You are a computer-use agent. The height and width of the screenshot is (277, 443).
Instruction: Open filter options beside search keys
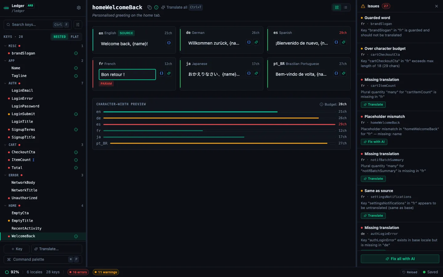pyautogui.click(x=78, y=25)
